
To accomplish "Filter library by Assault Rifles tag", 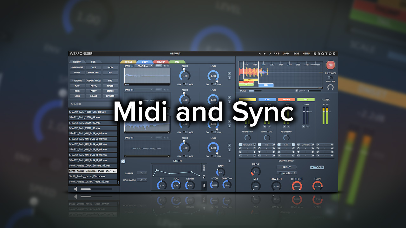I will (x=94, y=81).
